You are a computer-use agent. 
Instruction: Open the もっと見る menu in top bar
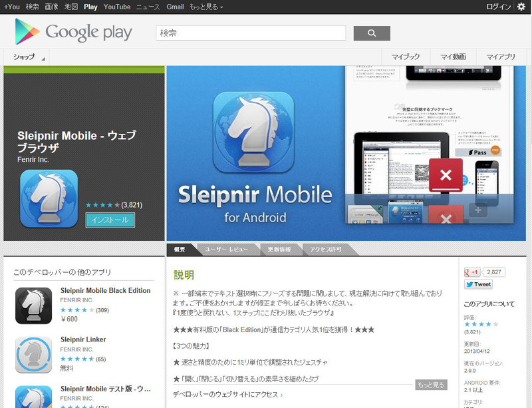207,7
